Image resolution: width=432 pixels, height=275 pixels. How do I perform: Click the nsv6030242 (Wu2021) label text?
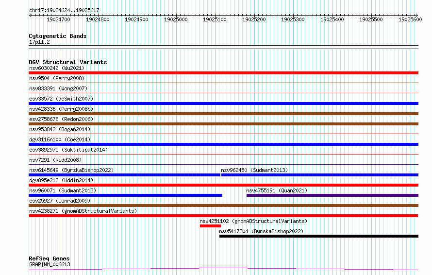pyautogui.click(x=57, y=68)
